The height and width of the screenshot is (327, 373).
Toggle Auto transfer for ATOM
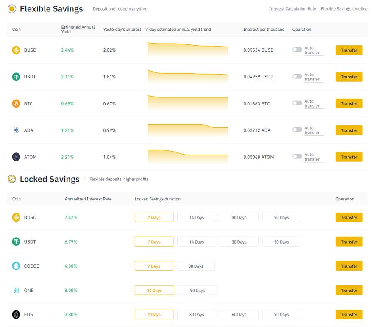pyautogui.click(x=297, y=156)
